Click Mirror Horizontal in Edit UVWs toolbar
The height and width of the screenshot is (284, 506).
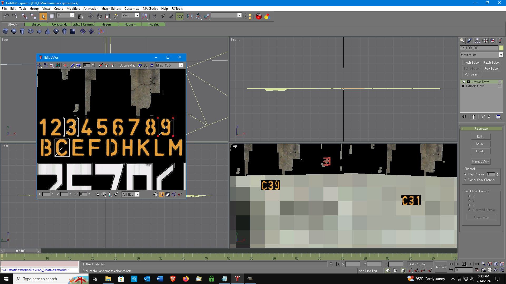(58, 65)
